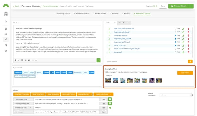Go to 1. Itinerary Details step
Image resolution: width=197 pixels, height=116 pixels.
click(63, 14)
